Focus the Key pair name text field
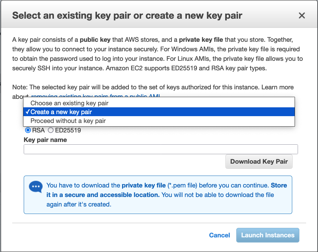This screenshot has height=252, width=318. [160, 149]
